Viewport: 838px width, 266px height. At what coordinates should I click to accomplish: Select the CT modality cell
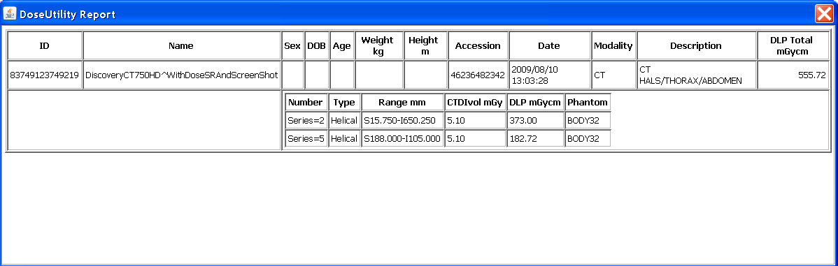[613, 75]
